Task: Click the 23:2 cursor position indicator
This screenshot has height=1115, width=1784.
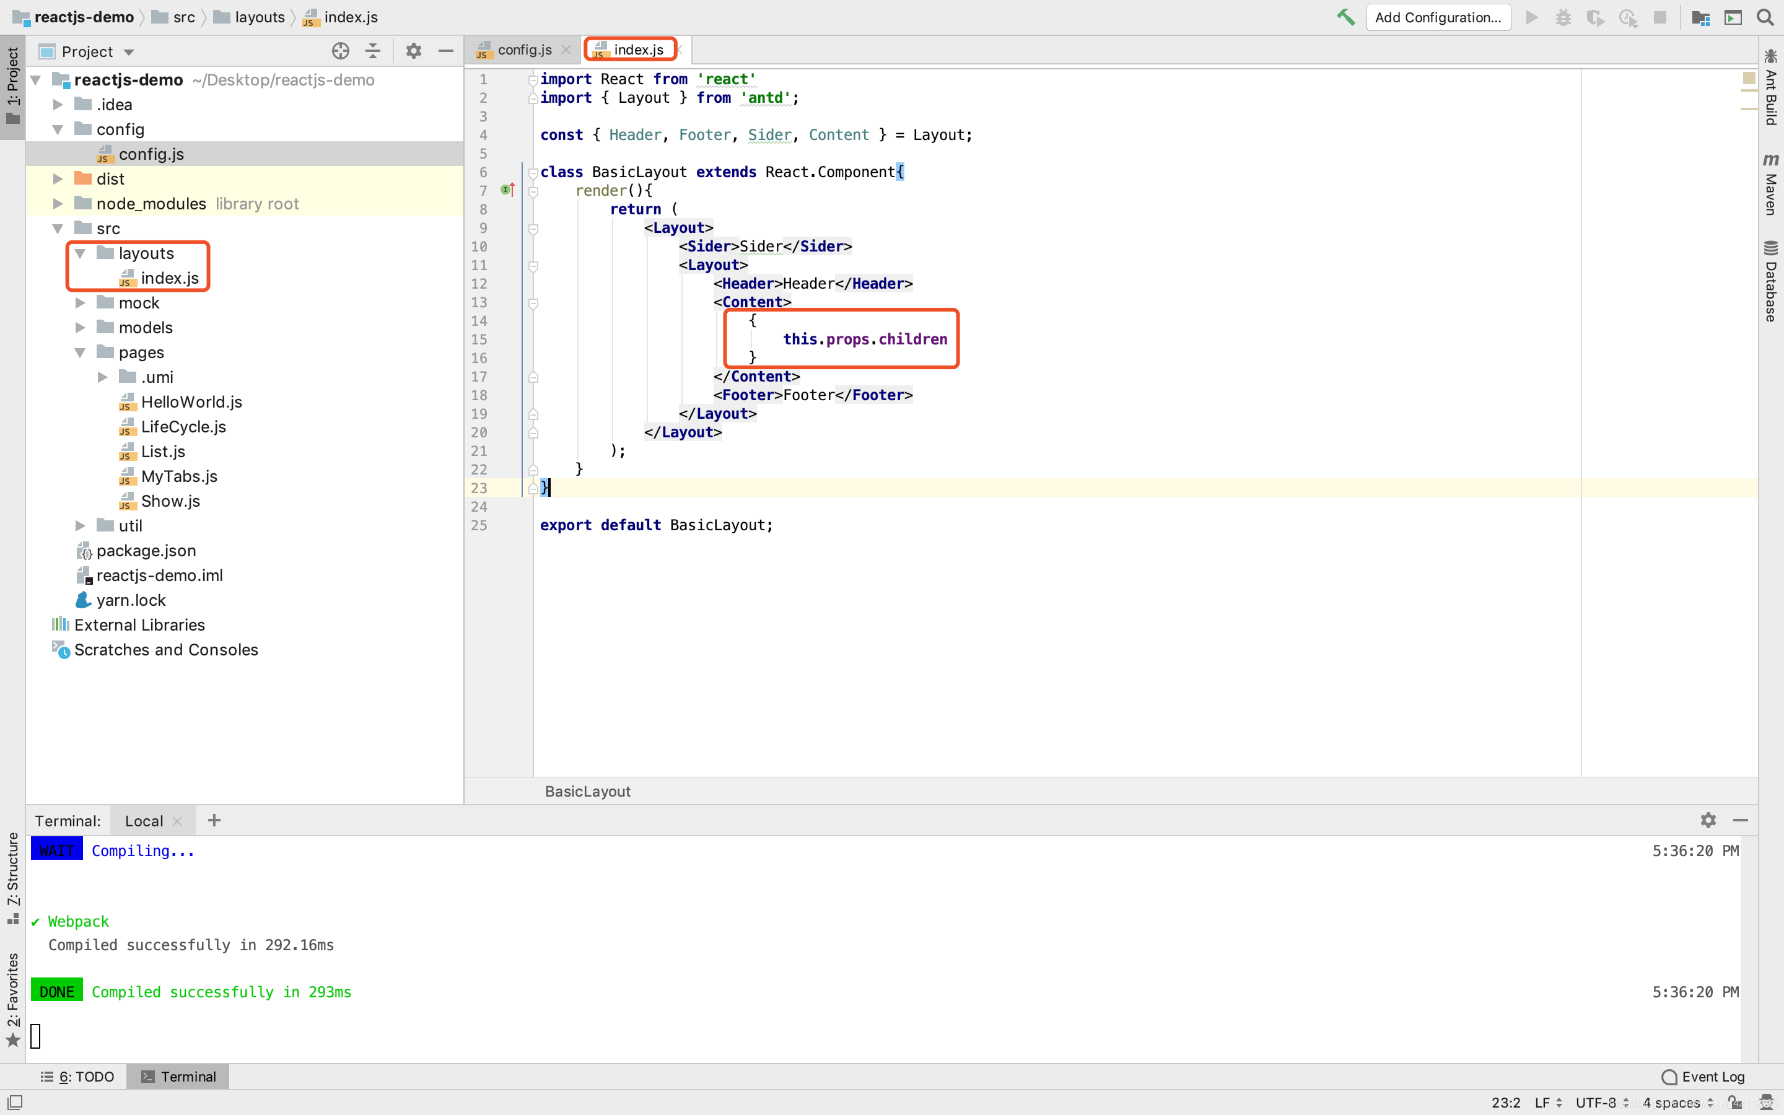Action: pyautogui.click(x=1505, y=1102)
